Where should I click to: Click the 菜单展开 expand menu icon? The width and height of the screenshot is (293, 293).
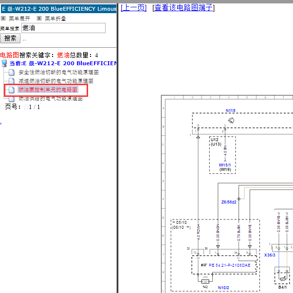tap(3, 18)
